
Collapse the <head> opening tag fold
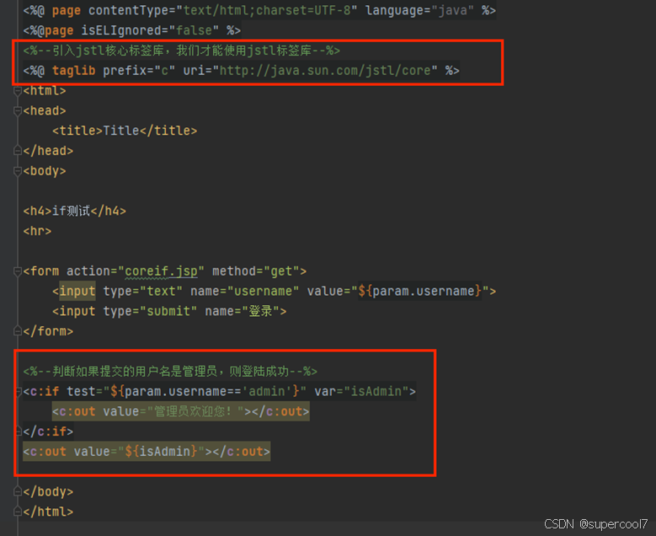coord(17,111)
